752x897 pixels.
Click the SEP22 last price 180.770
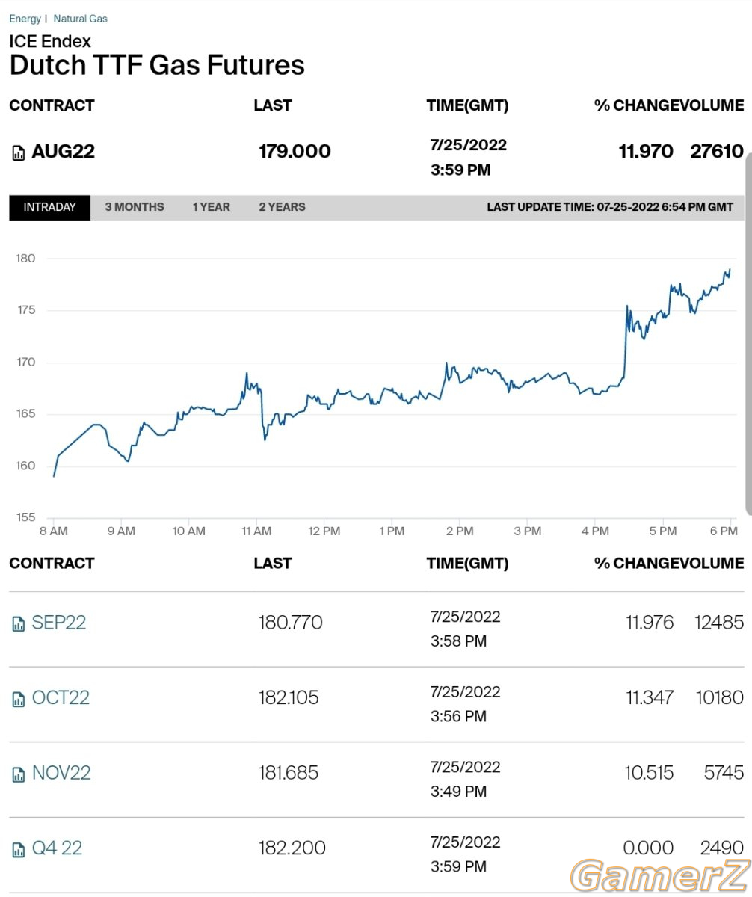[x=290, y=623]
